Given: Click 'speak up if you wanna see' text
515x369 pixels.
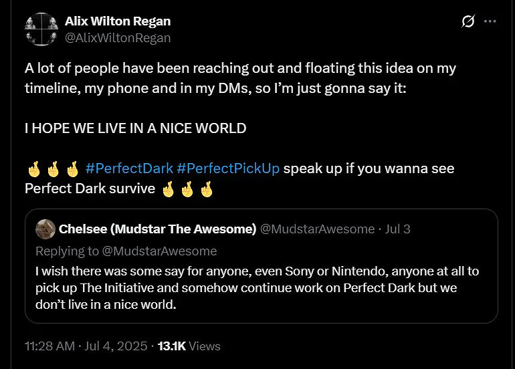Looking at the screenshot, I should [369, 168].
